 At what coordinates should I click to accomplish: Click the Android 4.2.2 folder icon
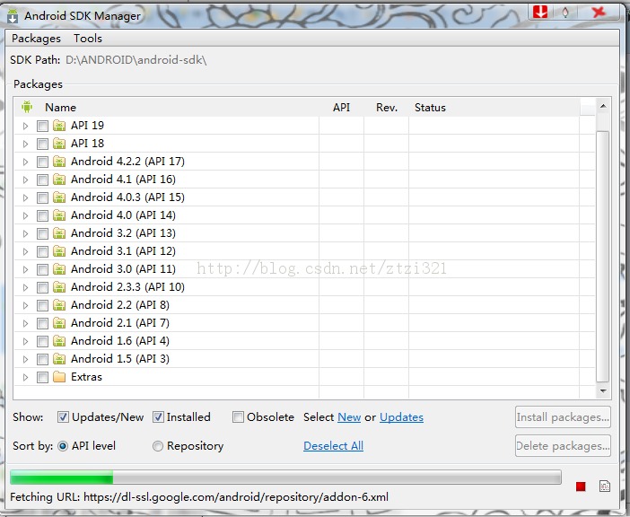(x=59, y=162)
